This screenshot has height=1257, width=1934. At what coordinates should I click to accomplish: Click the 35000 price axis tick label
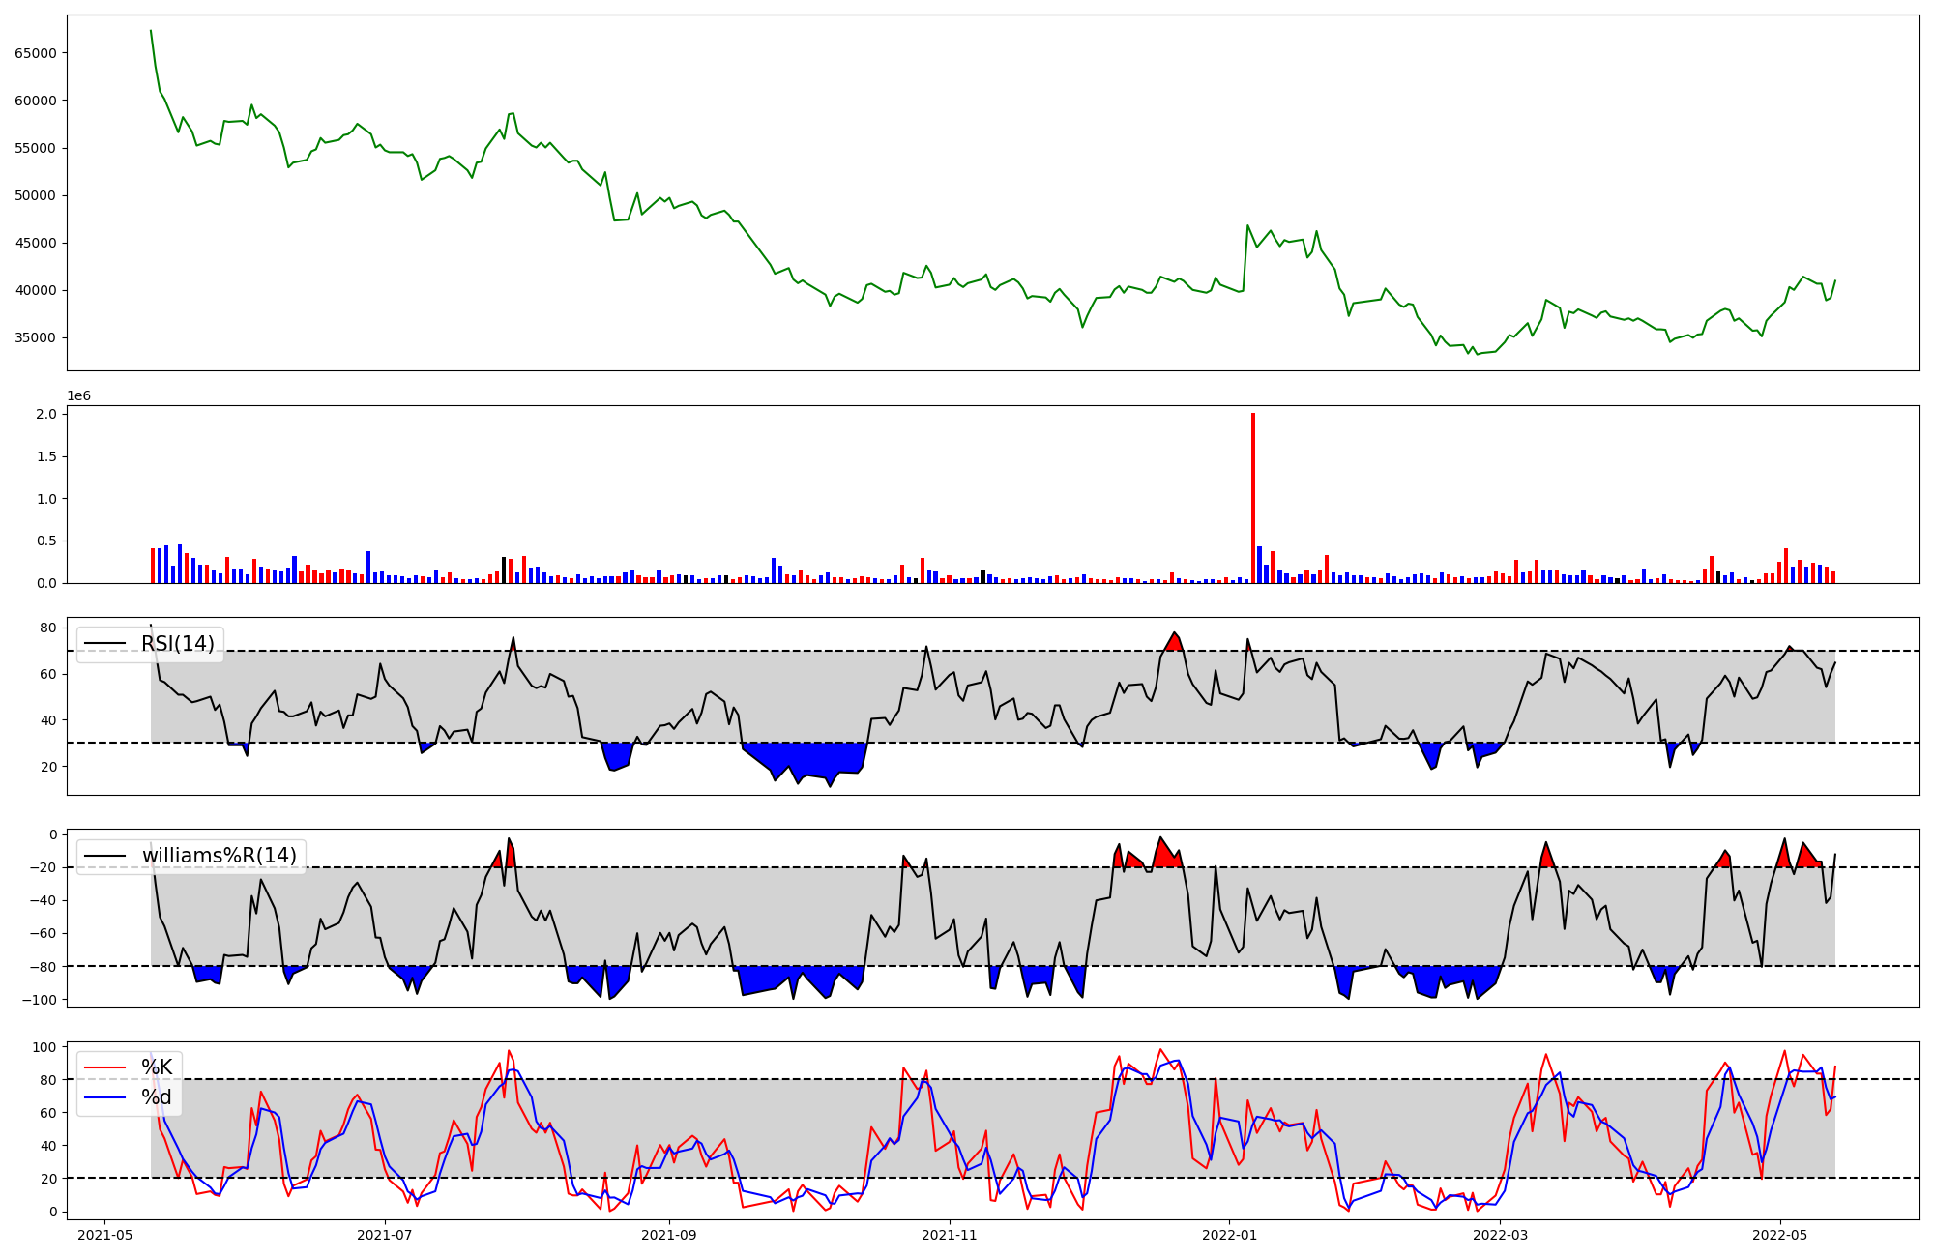[36, 338]
